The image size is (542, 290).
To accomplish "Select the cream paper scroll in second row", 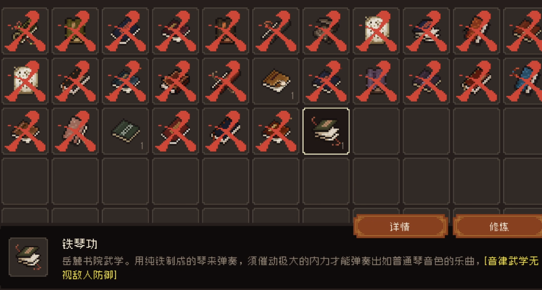I will coord(25,81).
